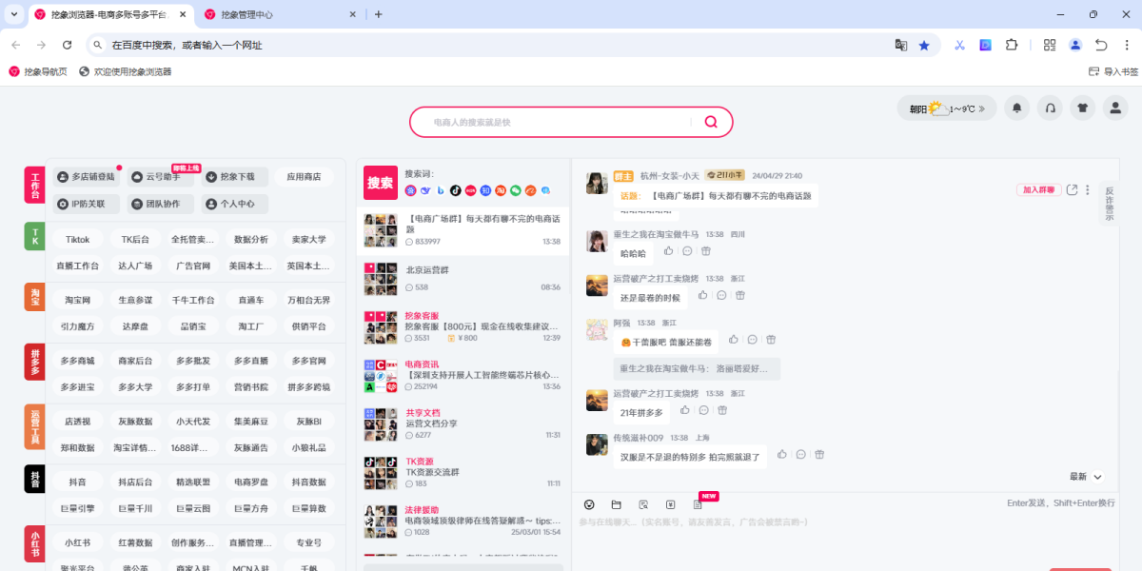Image resolution: width=1142 pixels, height=571 pixels.
Task: Open the 挖象导航页 bookmark
Action: click(38, 71)
